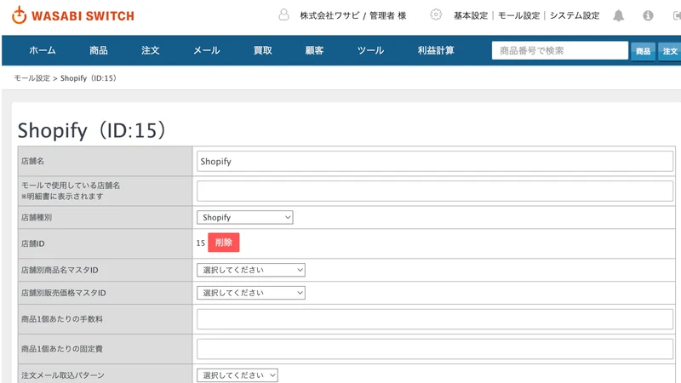Open the 利益計算 menu item

coord(436,50)
